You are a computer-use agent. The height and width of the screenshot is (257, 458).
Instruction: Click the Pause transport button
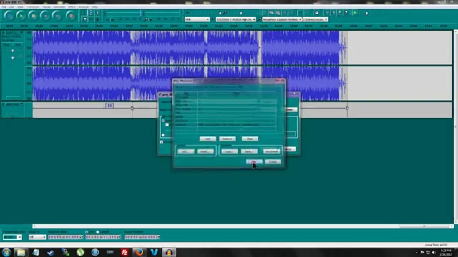(9, 15)
